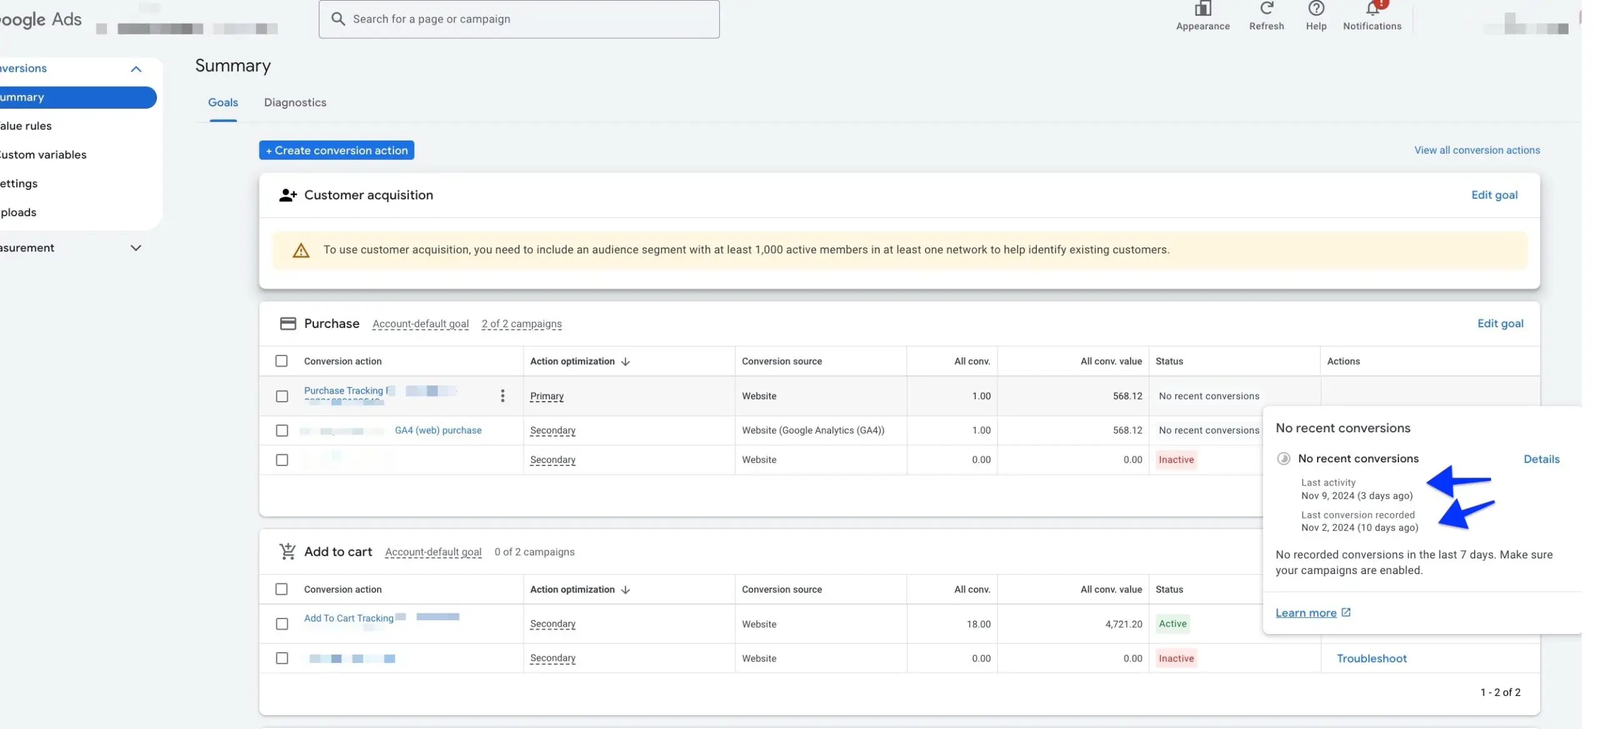
Task: Open Add To Cart Tracking link
Action: 348,618
